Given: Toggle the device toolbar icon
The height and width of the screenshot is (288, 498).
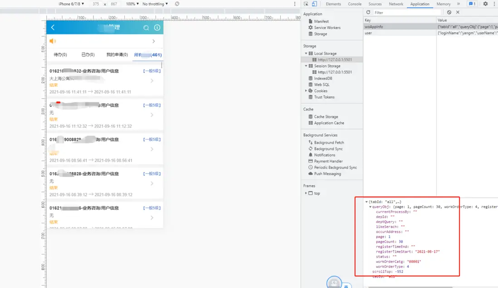Looking at the screenshot, I should (x=314, y=4).
